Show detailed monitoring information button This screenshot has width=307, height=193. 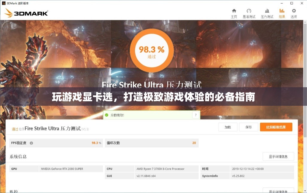(x=278, y=190)
